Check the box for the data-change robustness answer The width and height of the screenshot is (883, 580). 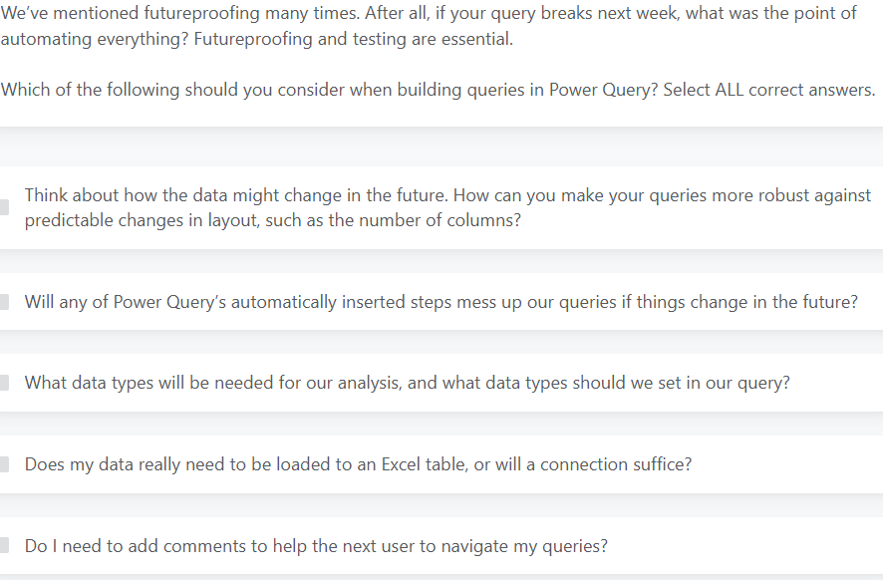pos(4,207)
